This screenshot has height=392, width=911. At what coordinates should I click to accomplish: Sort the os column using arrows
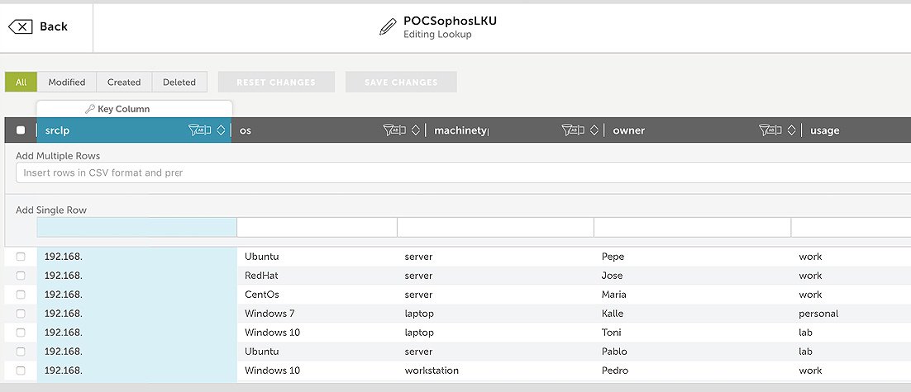[x=416, y=130]
